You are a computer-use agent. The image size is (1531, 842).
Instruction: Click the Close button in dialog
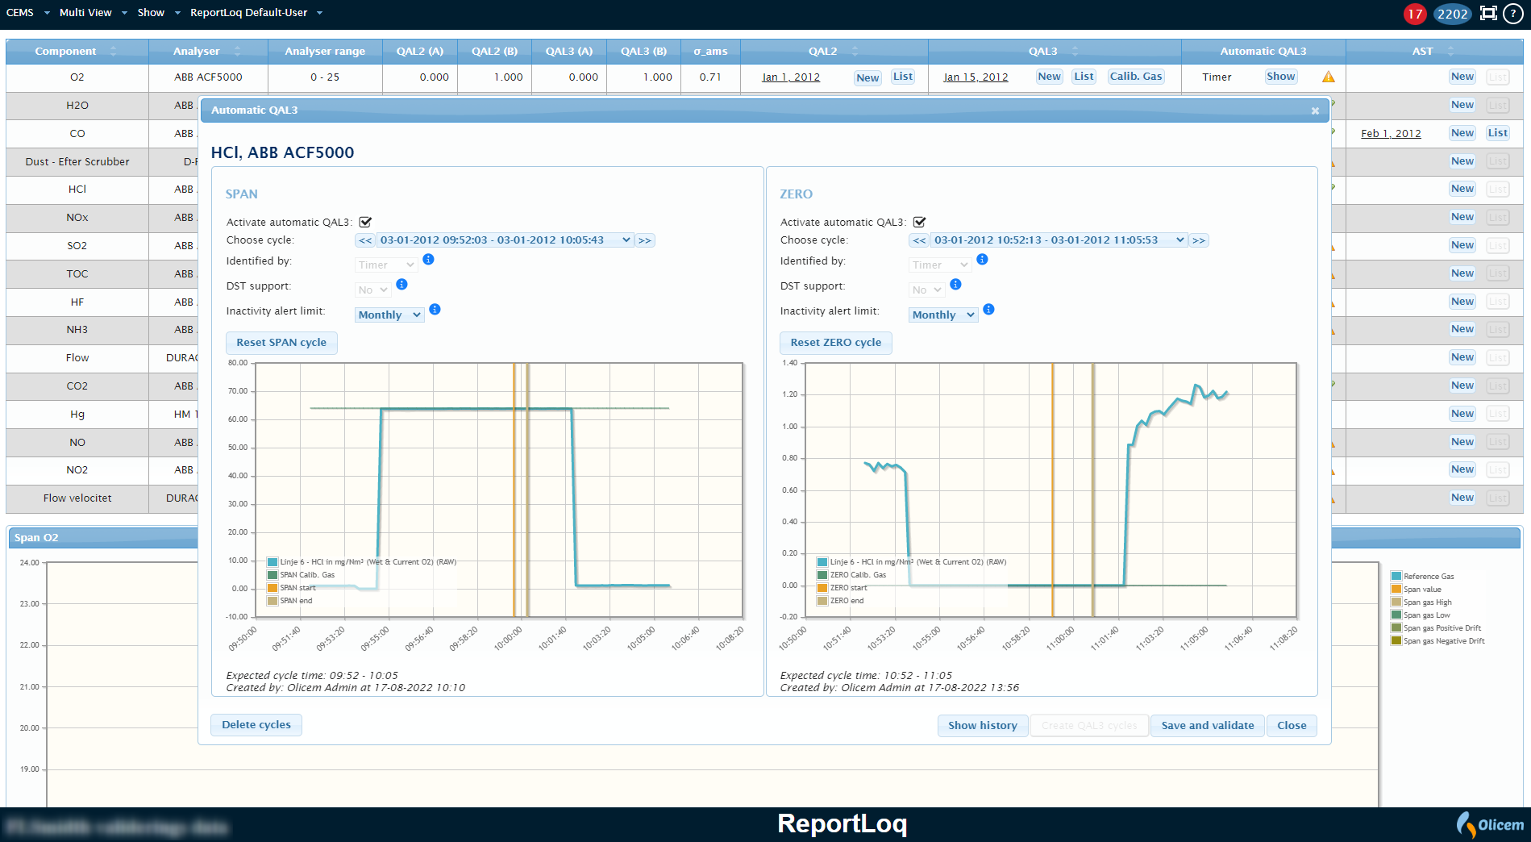coord(1292,726)
